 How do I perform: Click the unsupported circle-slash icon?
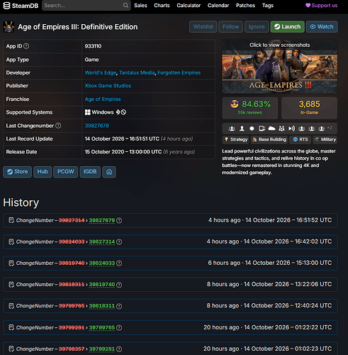(123, 112)
